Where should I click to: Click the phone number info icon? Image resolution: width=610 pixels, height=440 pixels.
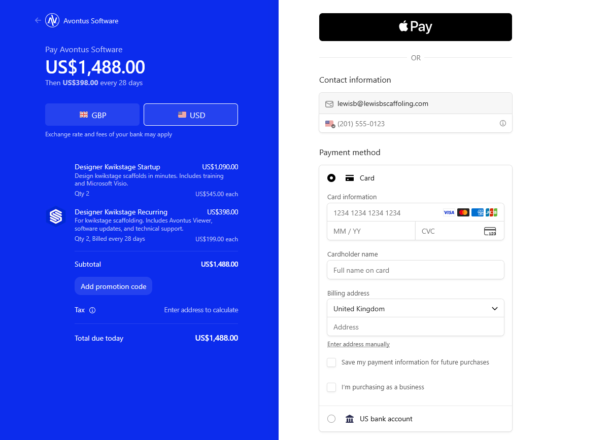[503, 123]
